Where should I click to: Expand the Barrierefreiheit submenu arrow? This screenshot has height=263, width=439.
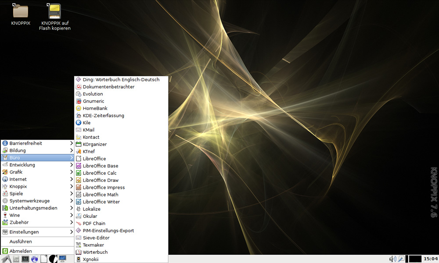(72, 143)
